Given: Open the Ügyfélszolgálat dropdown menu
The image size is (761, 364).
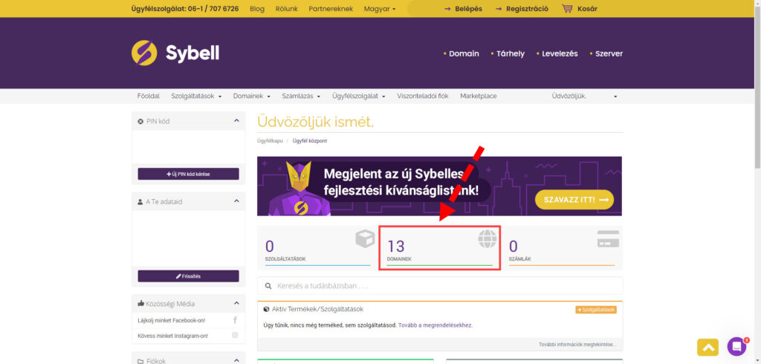Looking at the screenshot, I should (x=359, y=96).
